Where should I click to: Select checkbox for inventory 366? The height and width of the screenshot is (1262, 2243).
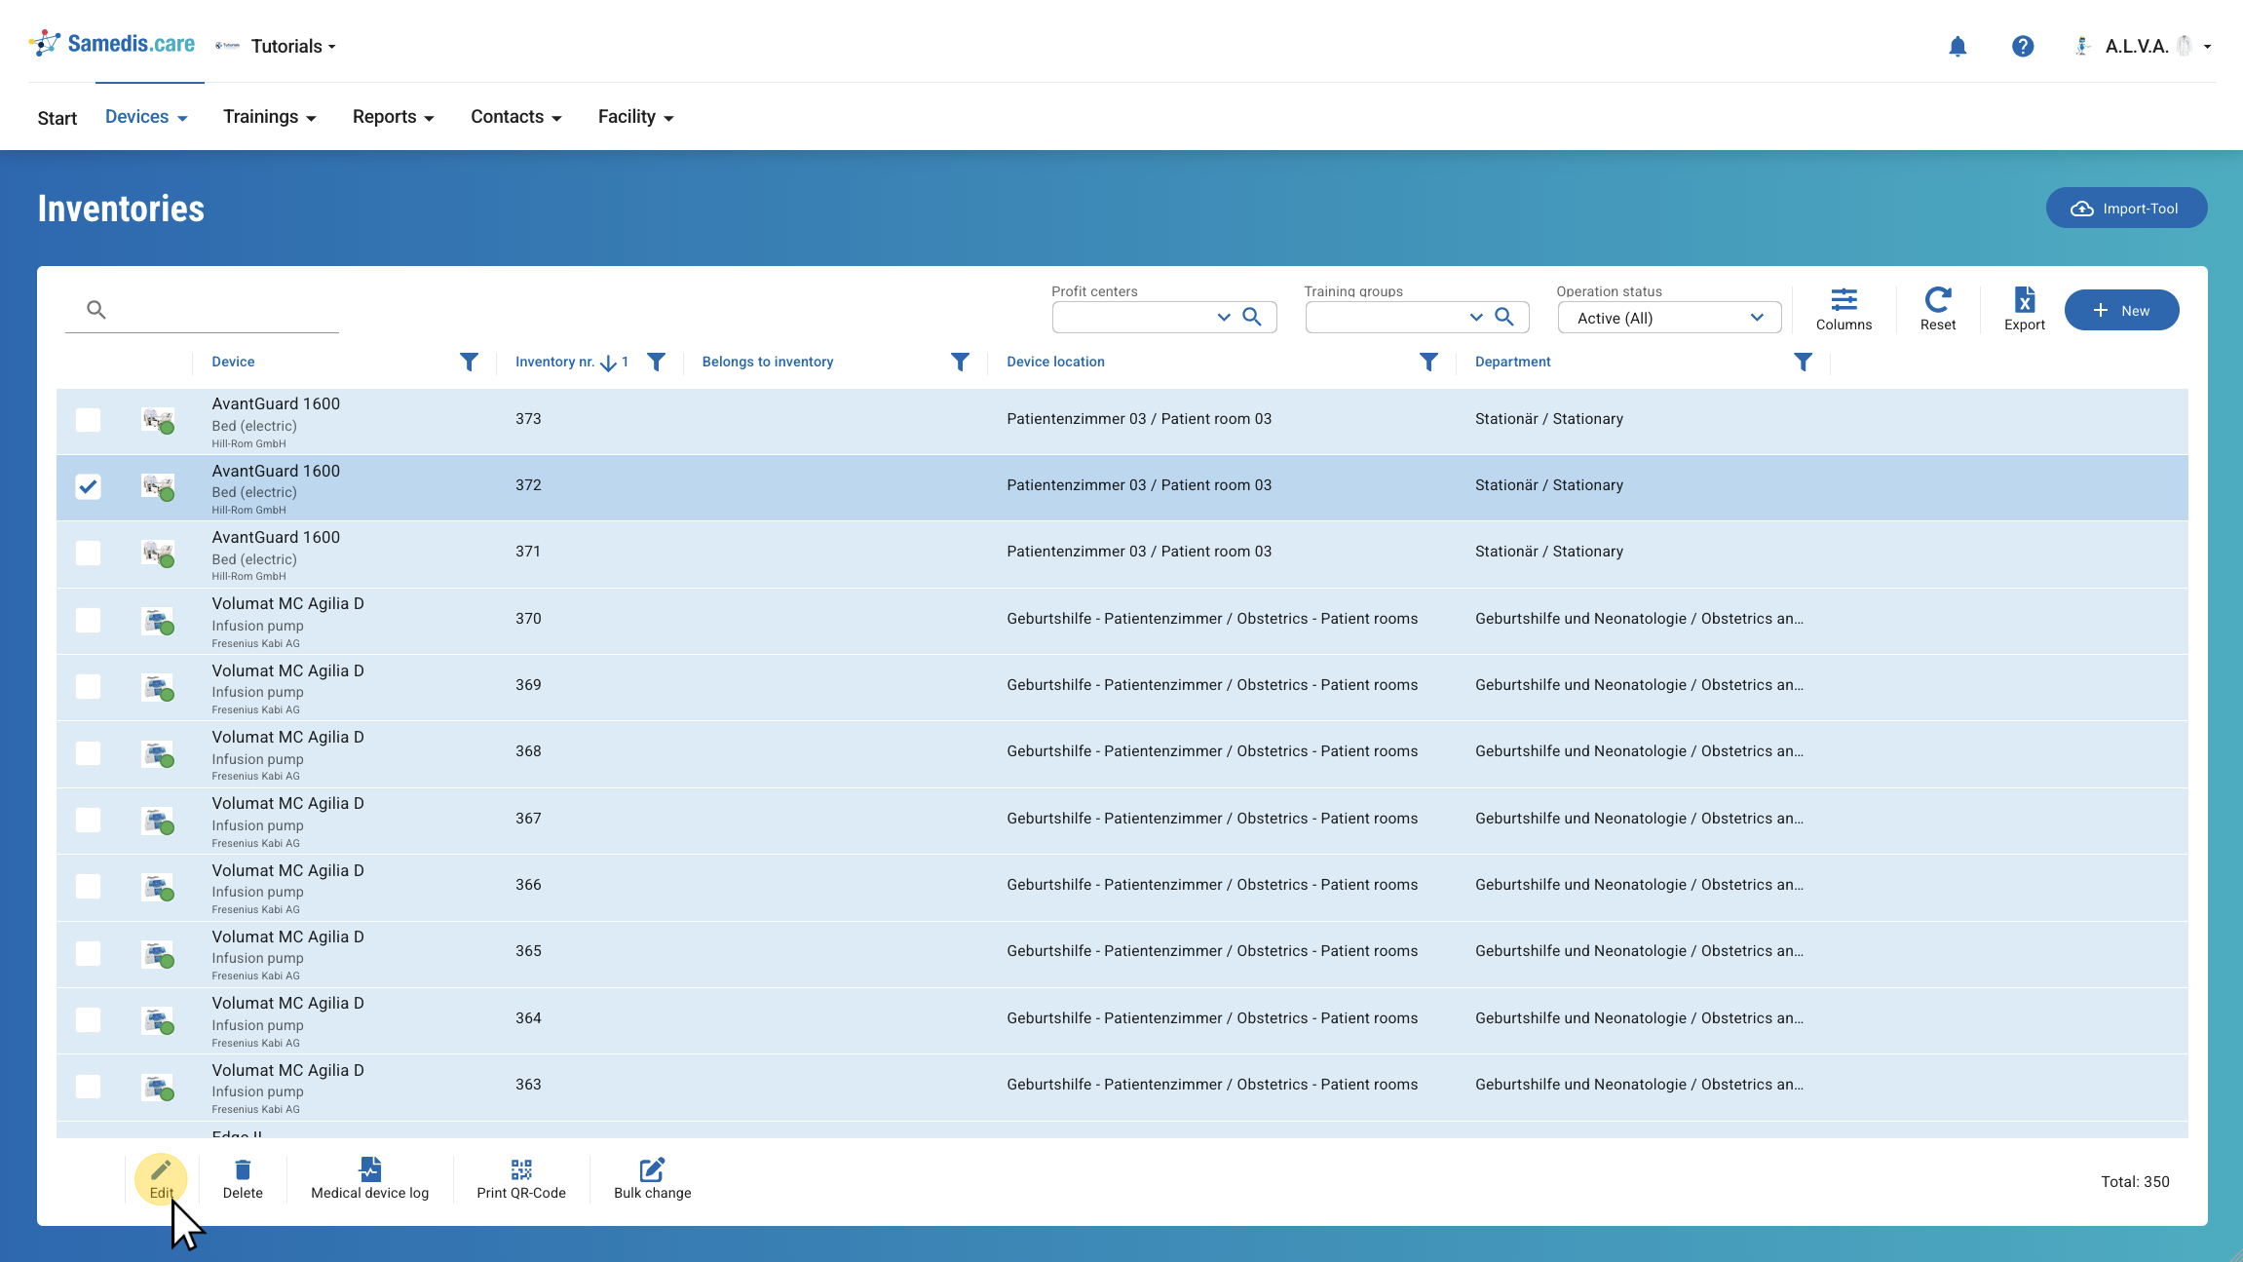click(88, 886)
